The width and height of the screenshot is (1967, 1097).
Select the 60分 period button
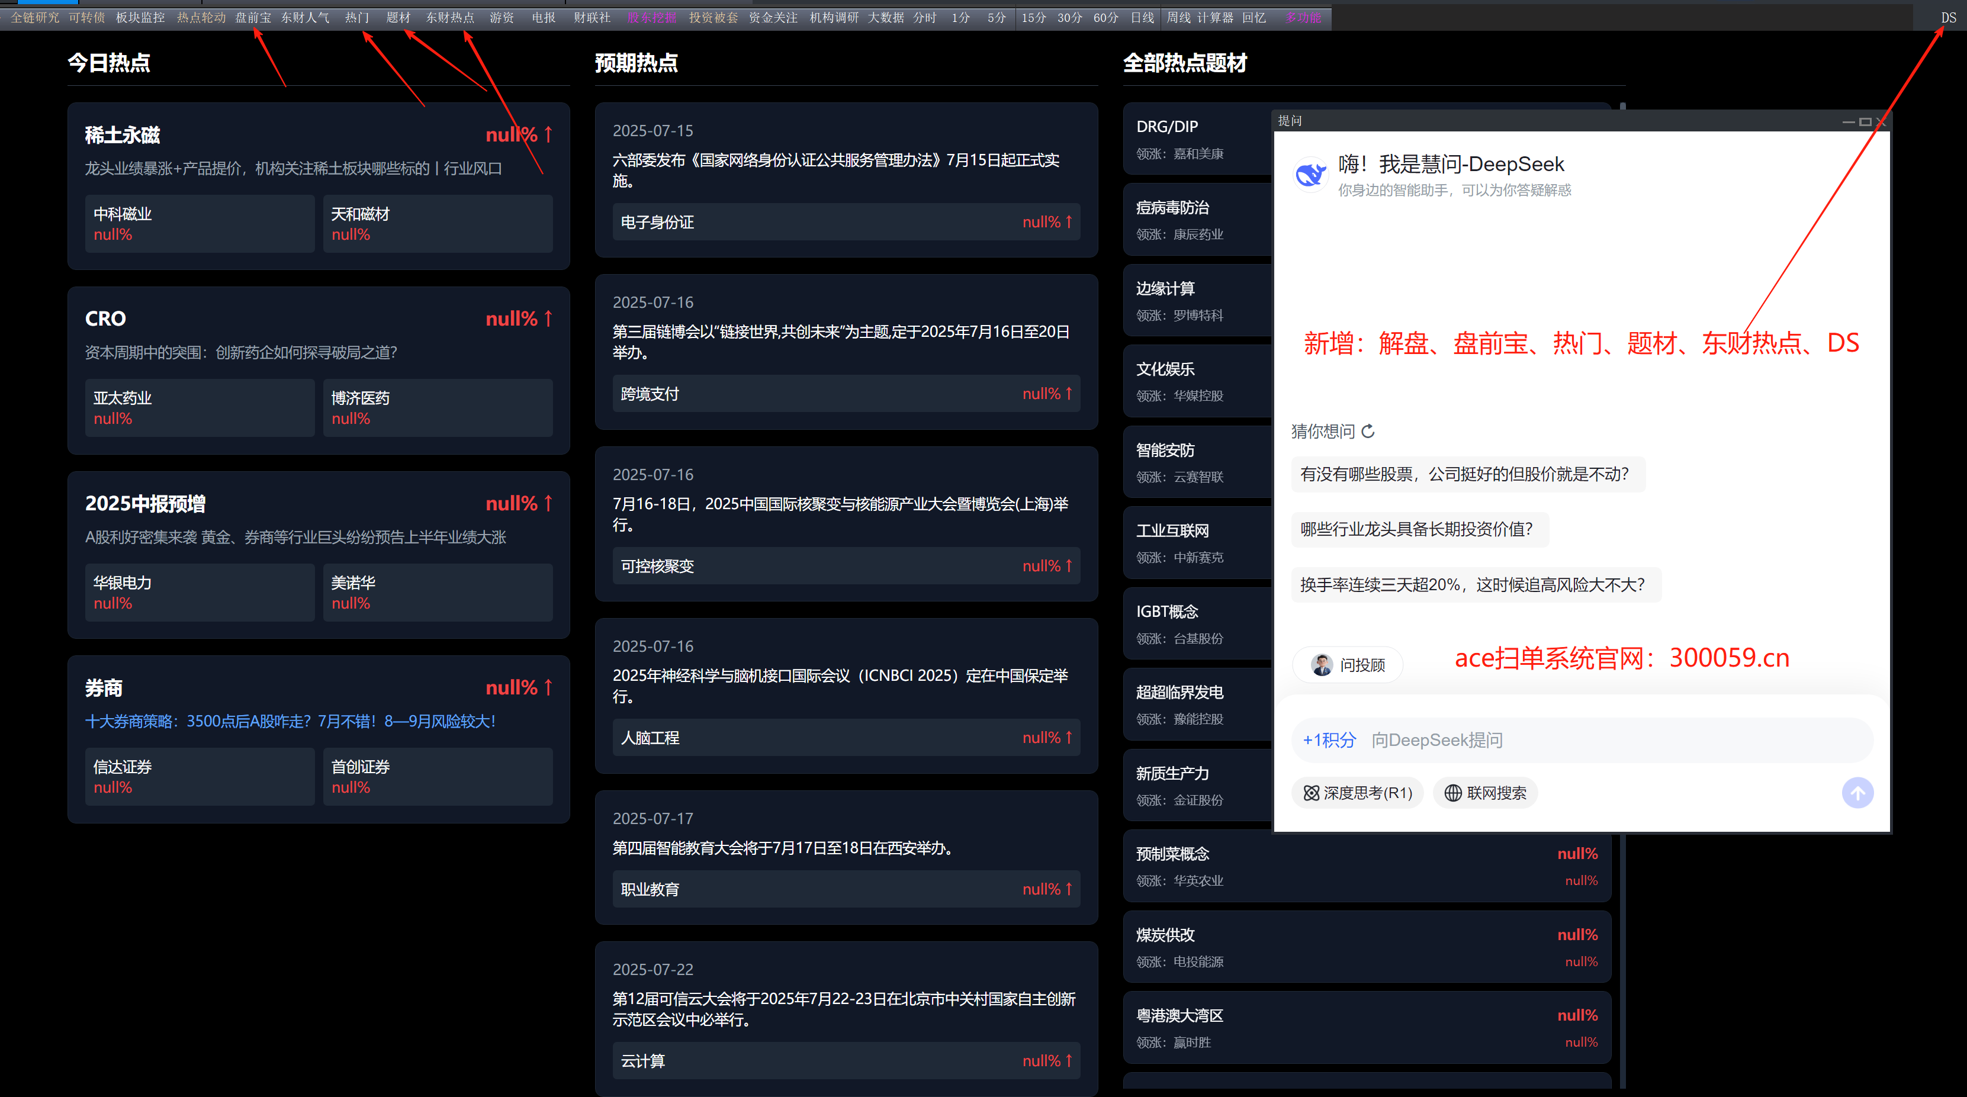1105,18
